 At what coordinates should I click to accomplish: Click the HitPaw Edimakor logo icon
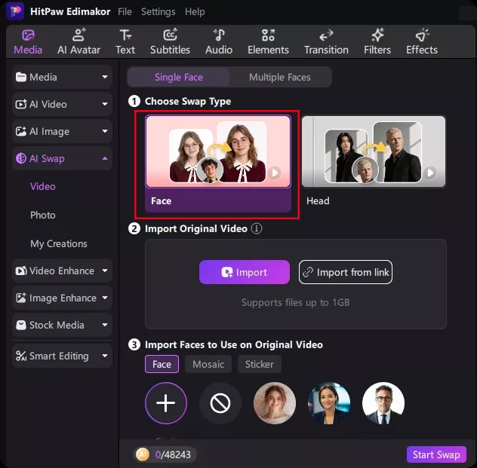point(15,11)
